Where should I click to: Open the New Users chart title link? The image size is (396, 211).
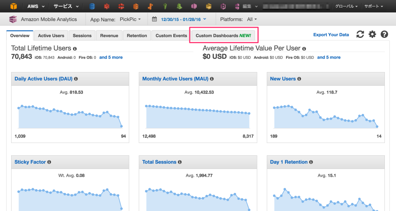[283, 79]
